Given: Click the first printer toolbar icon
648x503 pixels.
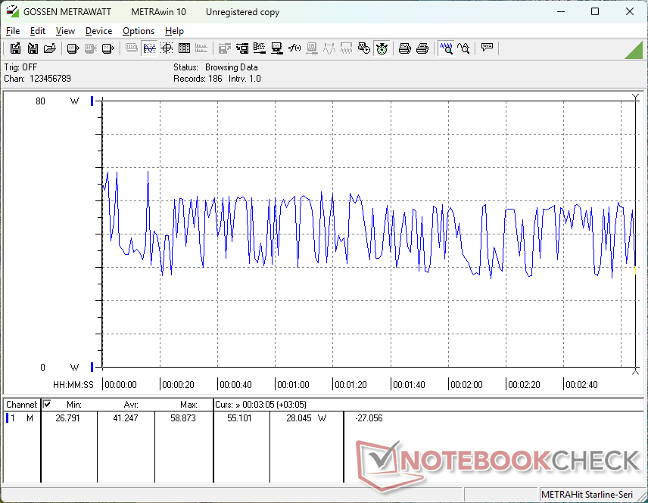Looking at the screenshot, I should [405, 48].
